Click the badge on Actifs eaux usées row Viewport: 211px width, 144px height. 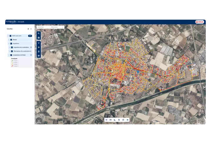[x=30, y=36]
